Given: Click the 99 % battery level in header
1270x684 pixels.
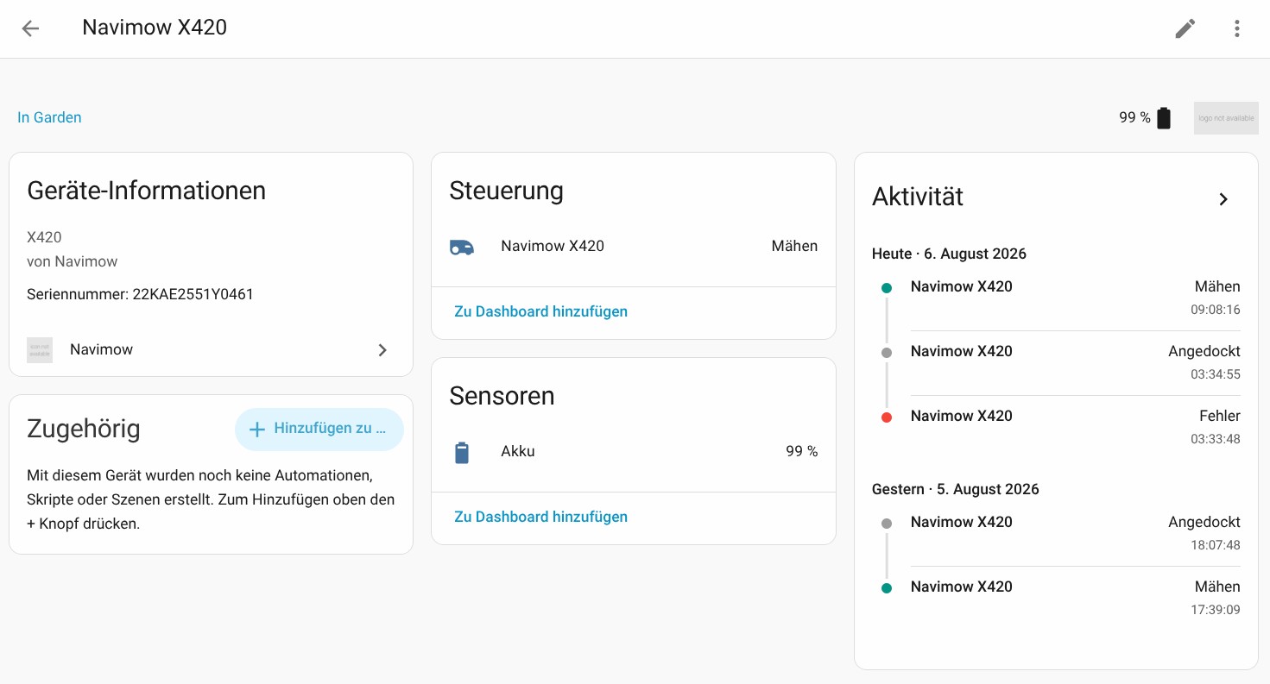Looking at the screenshot, I should (1134, 117).
